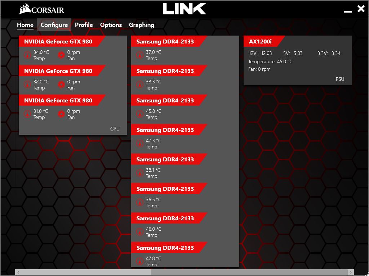The width and height of the screenshot is (369, 276).
Task: Switch to the Graphing tab
Action: click(141, 25)
